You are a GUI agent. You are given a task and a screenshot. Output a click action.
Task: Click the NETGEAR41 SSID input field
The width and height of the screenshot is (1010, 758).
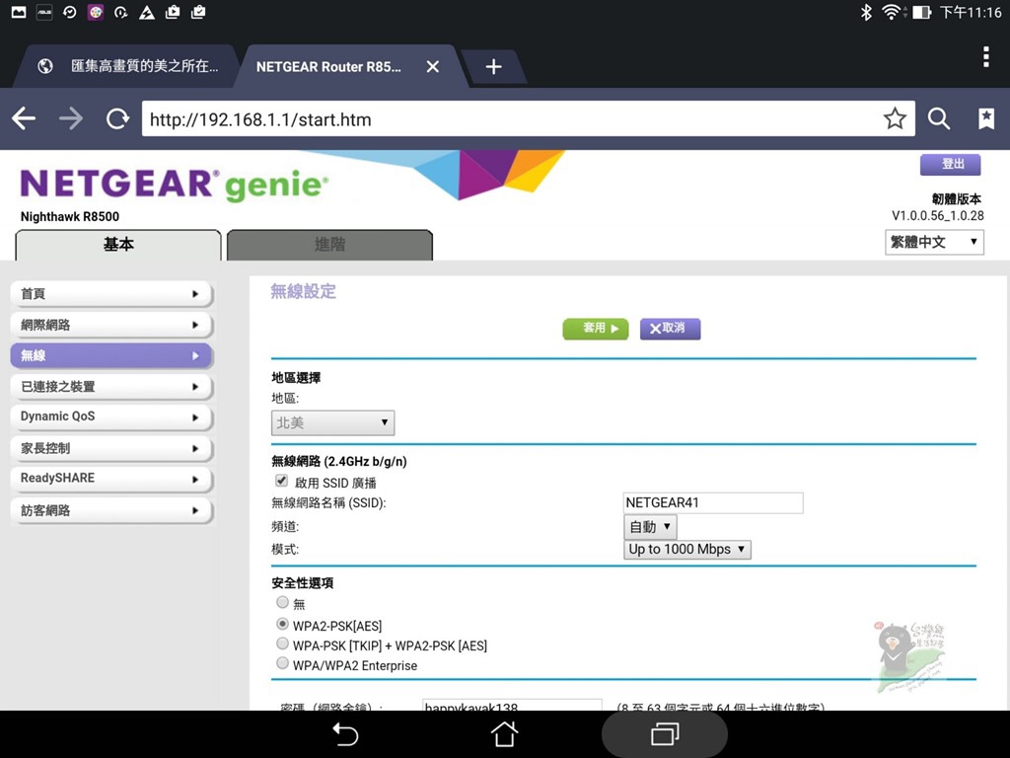(x=713, y=502)
